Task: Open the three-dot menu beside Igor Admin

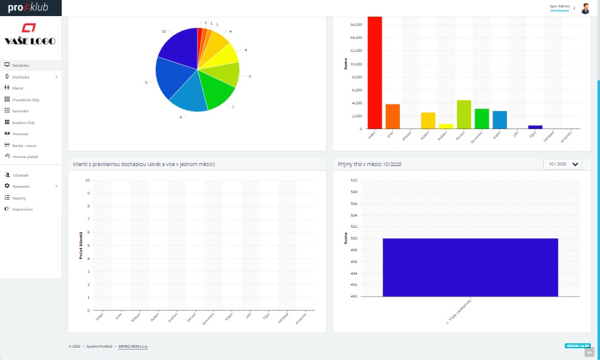Action: click(574, 9)
